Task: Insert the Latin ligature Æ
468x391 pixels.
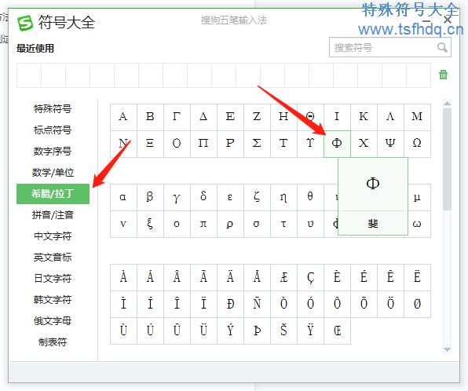Action: point(283,278)
